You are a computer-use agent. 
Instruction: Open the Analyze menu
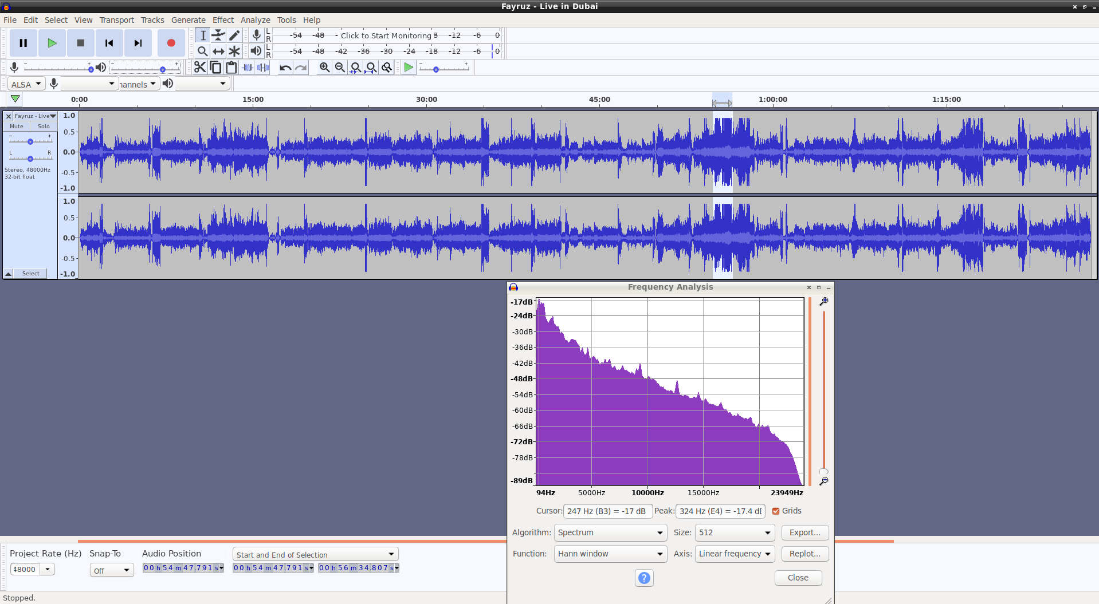(x=255, y=20)
